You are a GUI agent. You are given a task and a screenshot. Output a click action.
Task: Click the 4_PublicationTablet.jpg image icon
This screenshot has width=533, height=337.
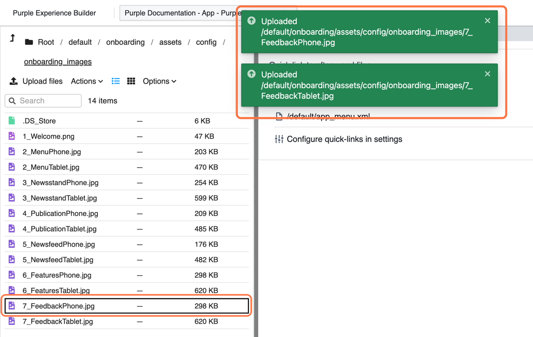pos(12,229)
